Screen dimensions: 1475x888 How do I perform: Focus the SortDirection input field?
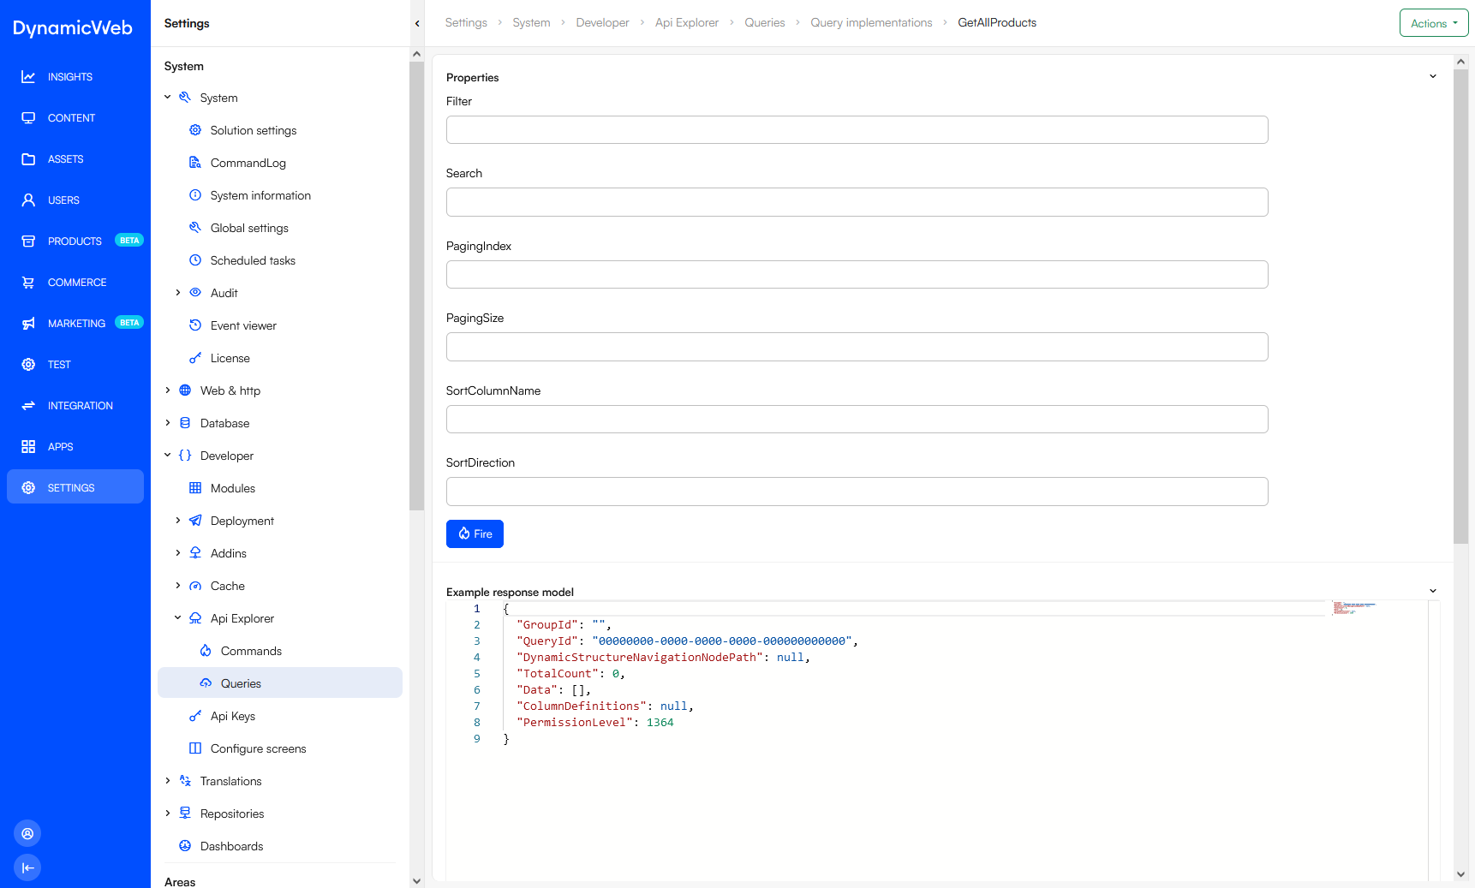(857, 492)
